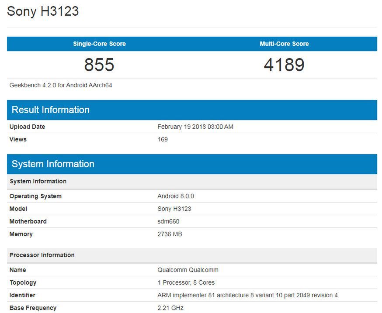Click the single-core score value 855
This screenshot has height=313, width=382.
tap(99, 65)
